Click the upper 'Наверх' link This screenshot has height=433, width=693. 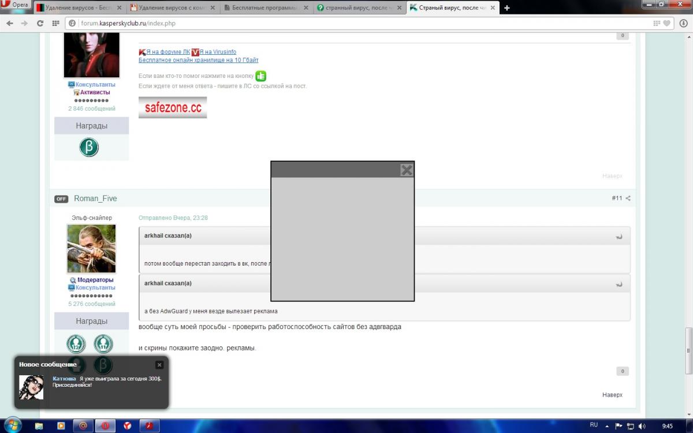[612, 176]
